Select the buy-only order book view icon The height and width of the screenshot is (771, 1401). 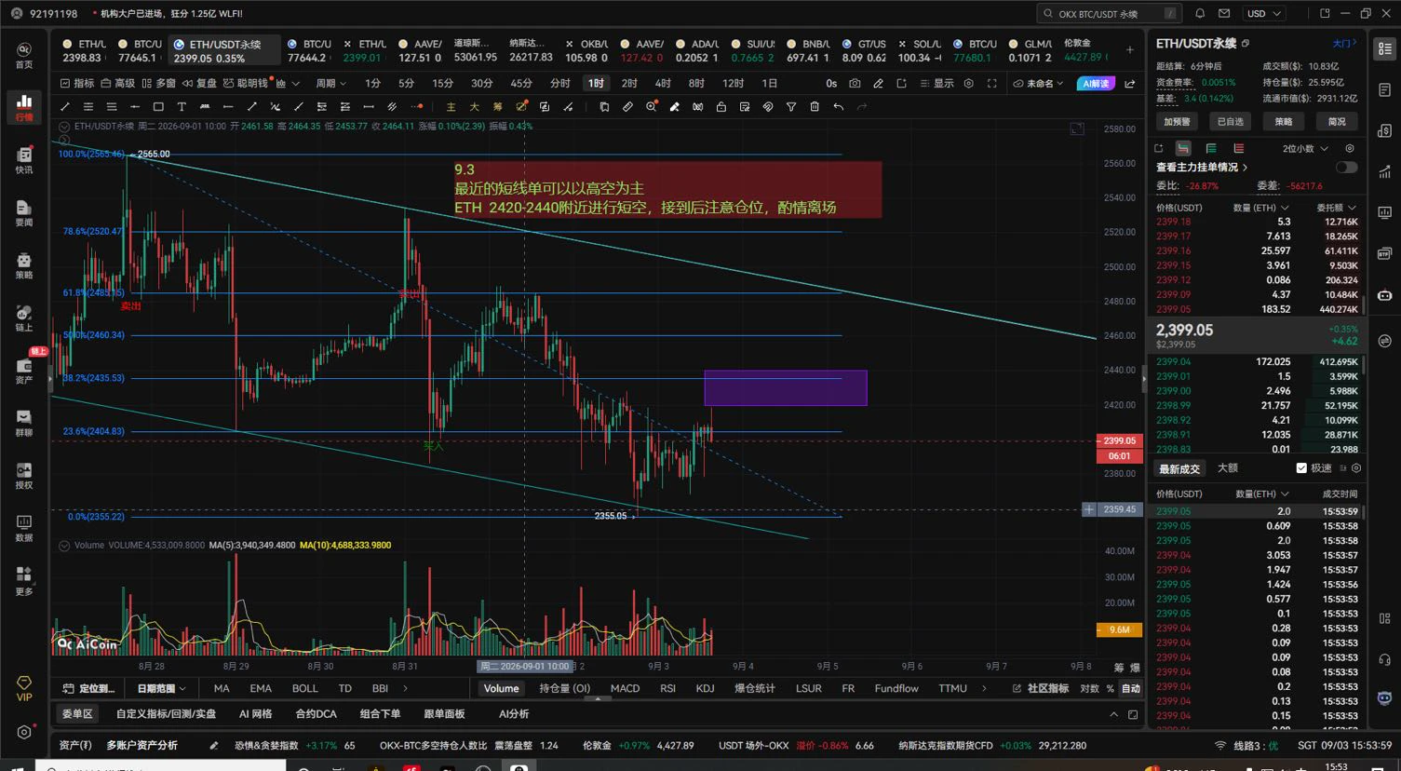pos(1210,148)
